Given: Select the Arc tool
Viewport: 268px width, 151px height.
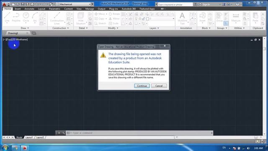Looking at the screenshot, I should (x=35, y=17).
